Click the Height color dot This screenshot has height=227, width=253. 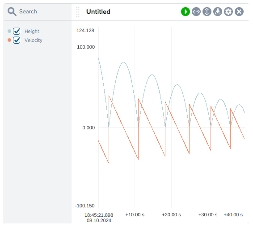click(9, 31)
